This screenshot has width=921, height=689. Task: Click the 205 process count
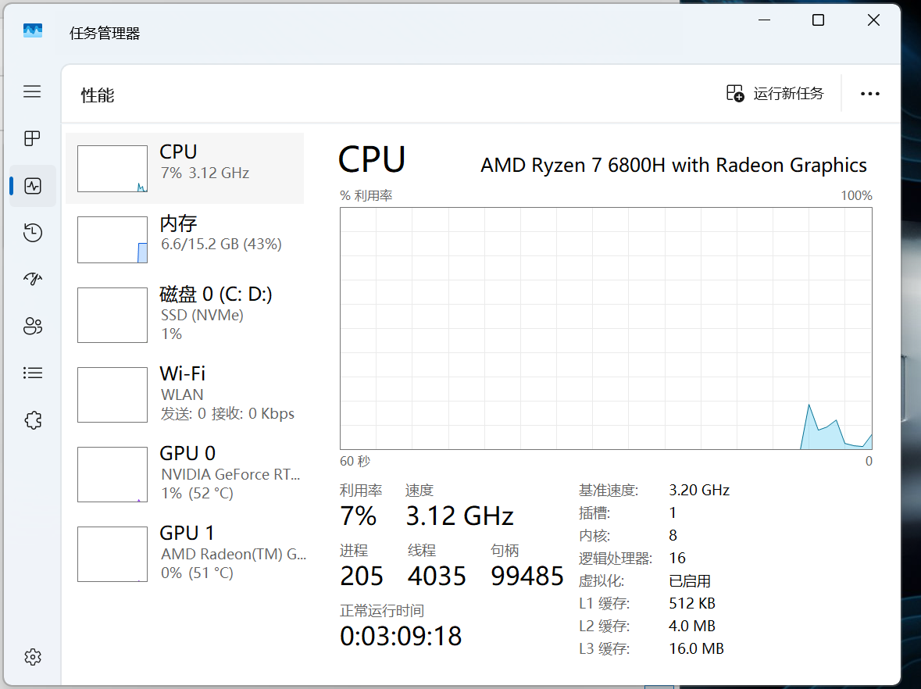pos(362,577)
